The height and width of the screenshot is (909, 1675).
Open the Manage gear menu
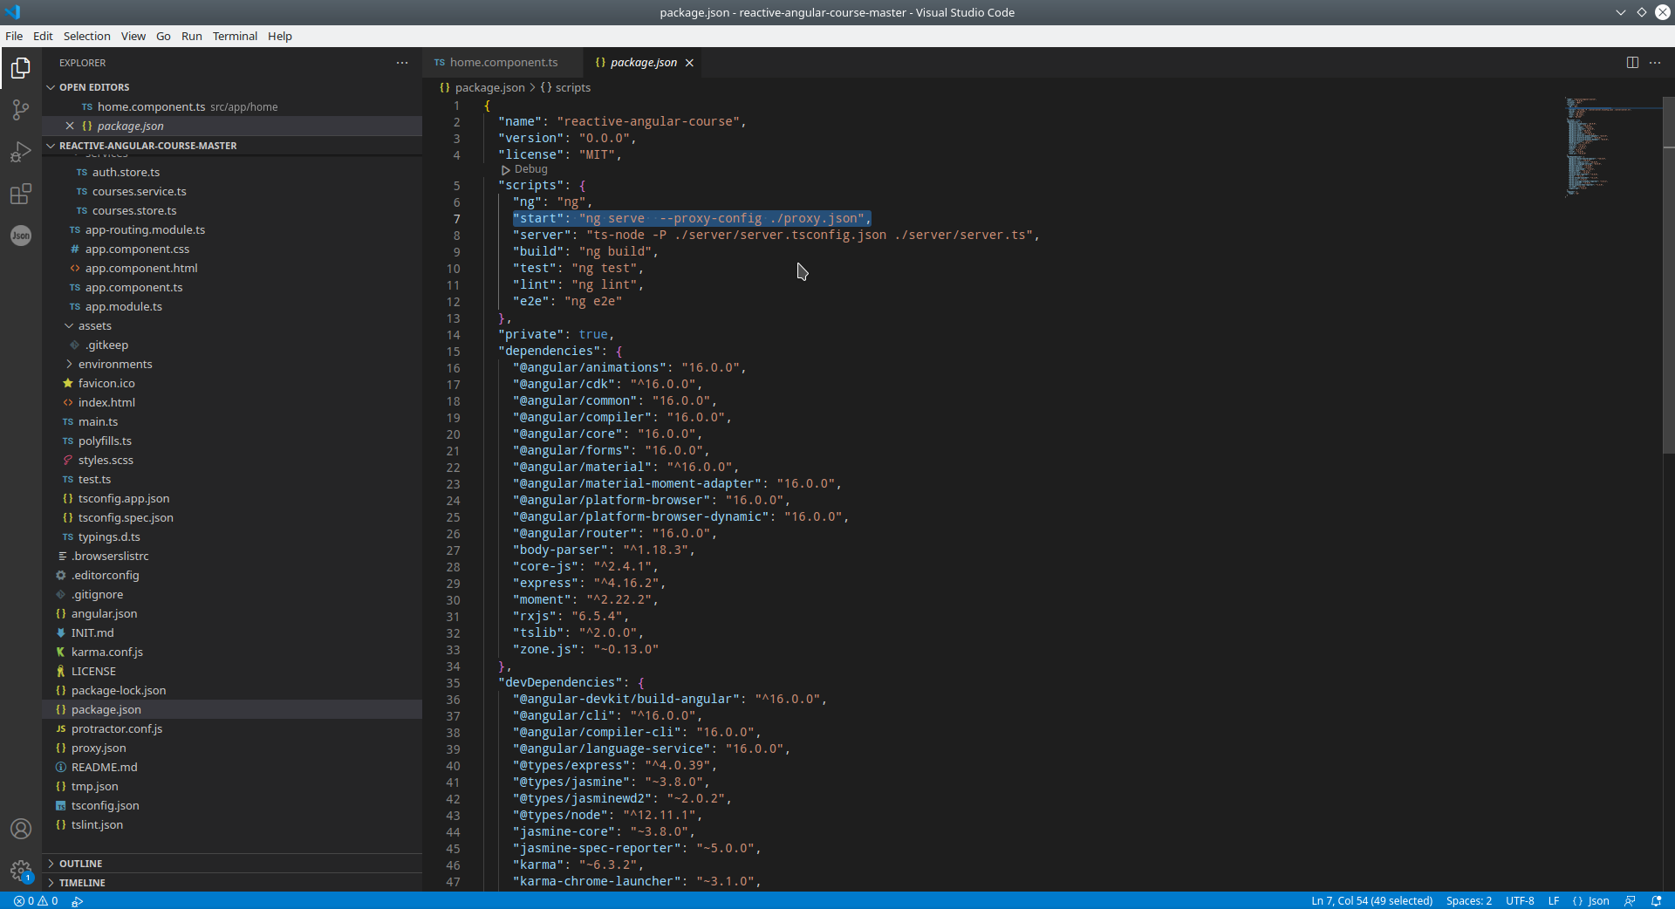[21, 871]
